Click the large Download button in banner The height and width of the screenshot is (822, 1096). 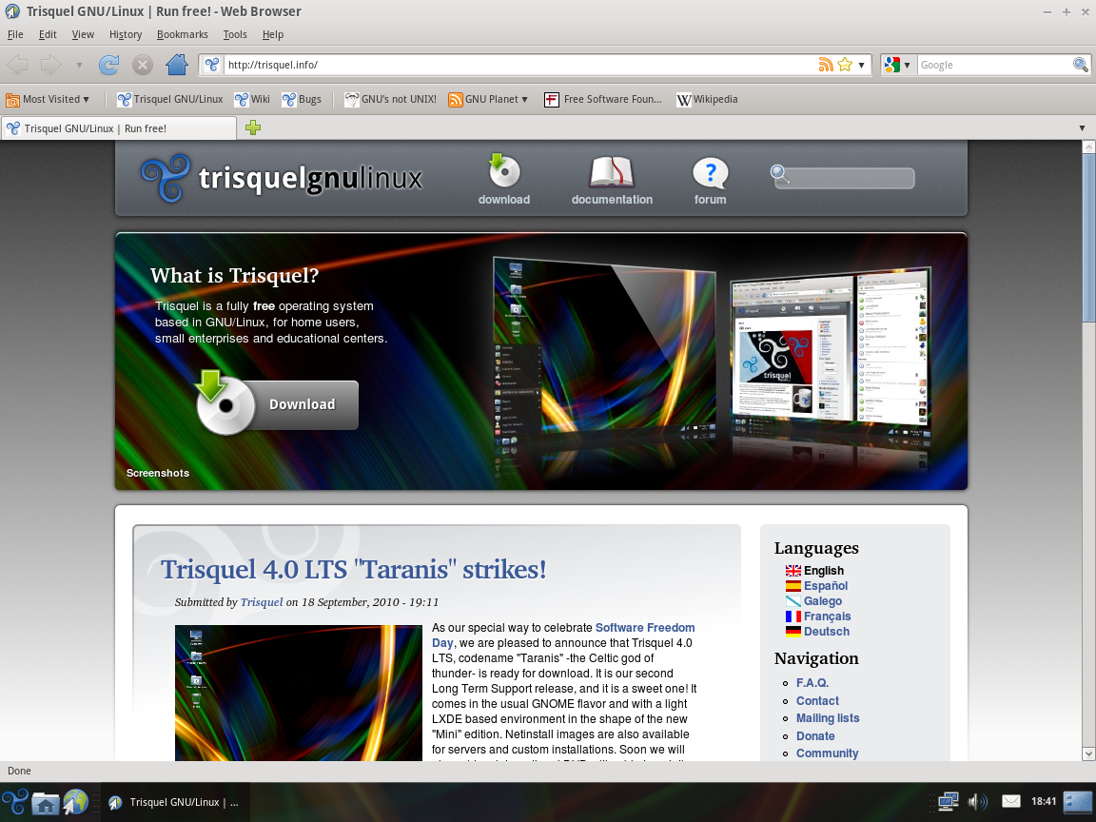click(x=278, y=404)
